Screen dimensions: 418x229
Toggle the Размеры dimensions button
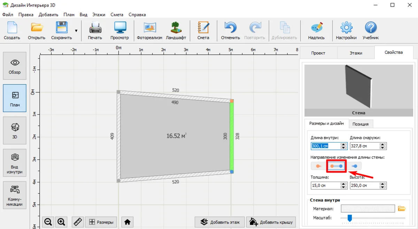pyautogui.click(x=101, y=222)
